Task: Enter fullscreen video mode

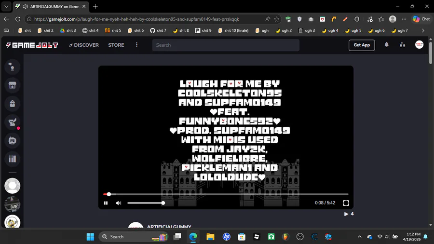Action: click(346, 203)
